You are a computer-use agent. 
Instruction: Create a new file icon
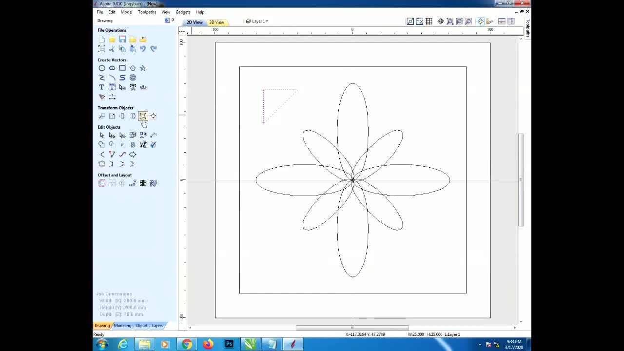(x=101, y=39)
